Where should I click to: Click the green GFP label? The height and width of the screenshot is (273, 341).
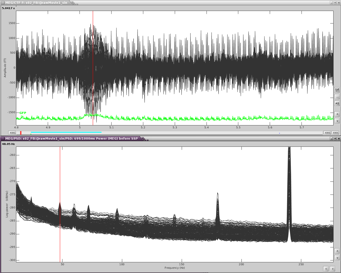pyautogui.click(x=23, y=113)
